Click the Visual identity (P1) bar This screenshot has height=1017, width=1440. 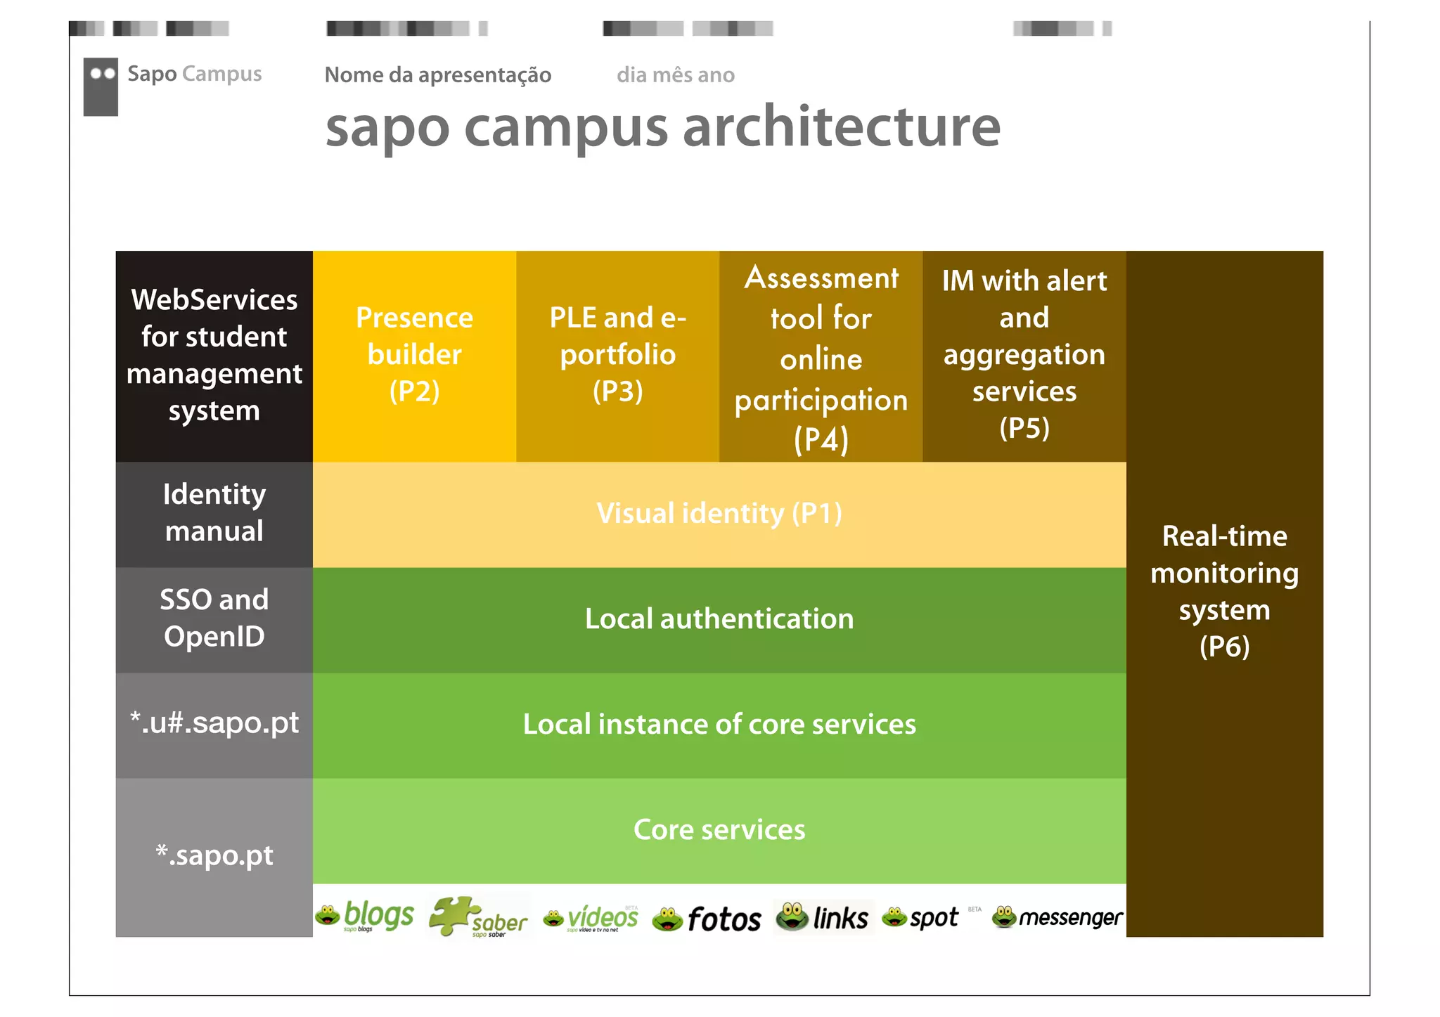click(719, 514)
